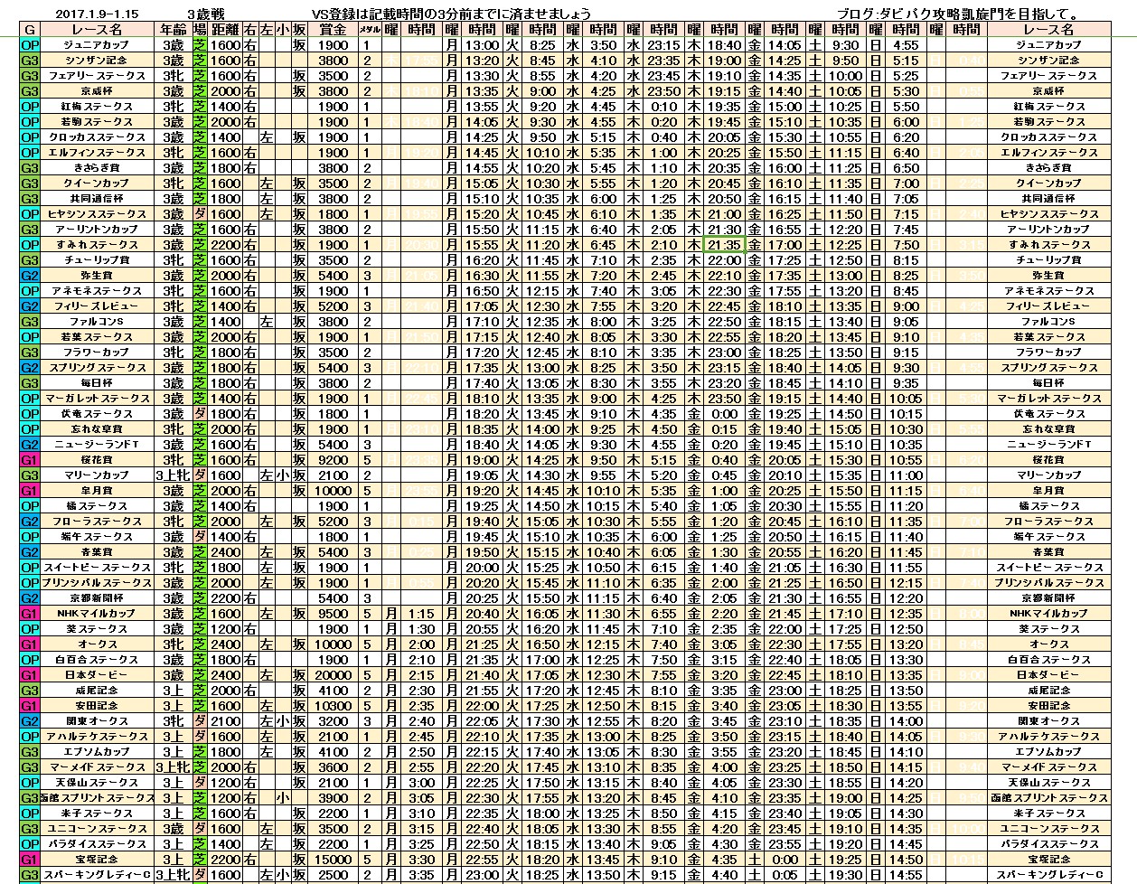Select prize cell 9500 for NHKマイルカップ
The image size is (1137, 884).
333,614
